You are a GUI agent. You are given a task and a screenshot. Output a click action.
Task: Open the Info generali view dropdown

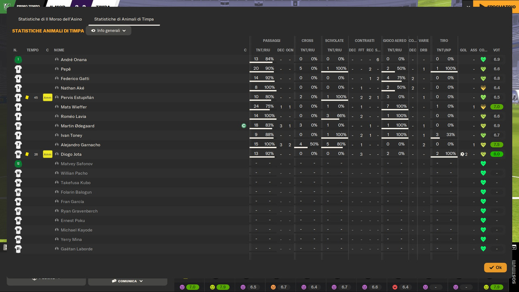point(109,30)
